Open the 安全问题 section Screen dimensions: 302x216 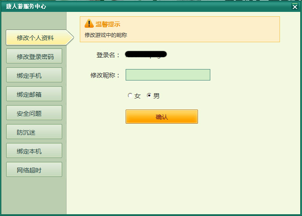point(34,113)
